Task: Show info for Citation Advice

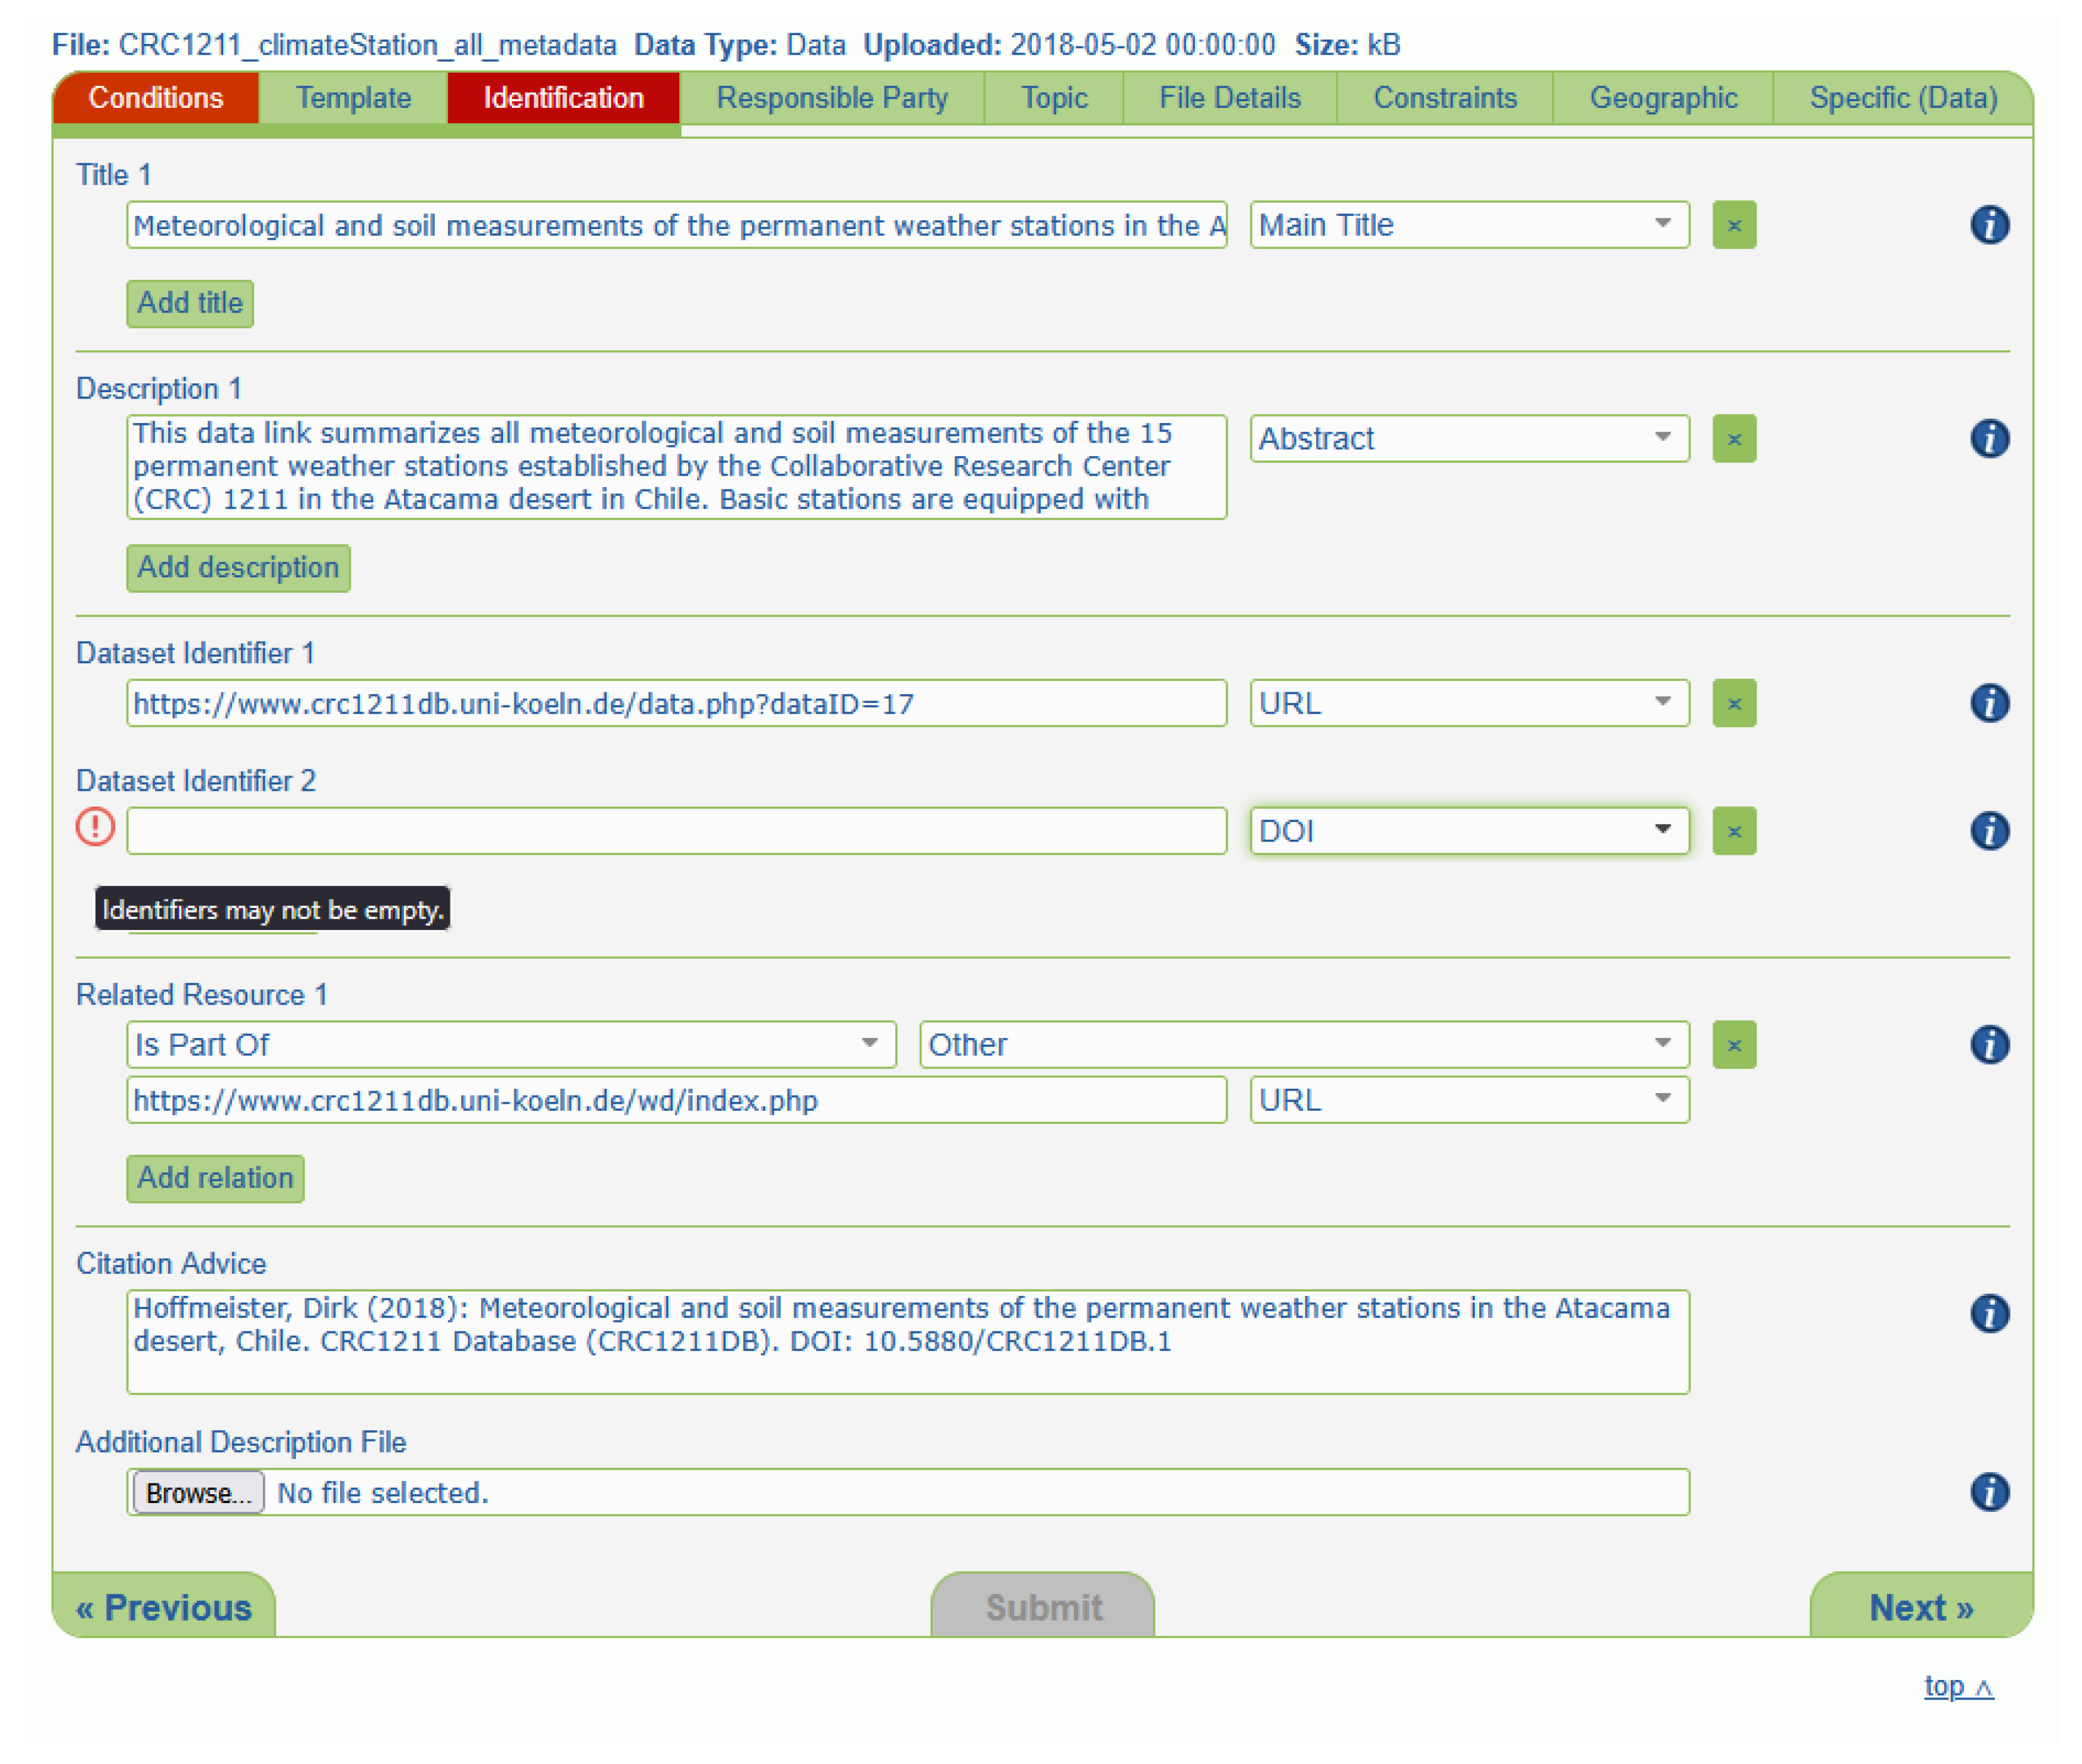Action: tap(1989, 1313)
